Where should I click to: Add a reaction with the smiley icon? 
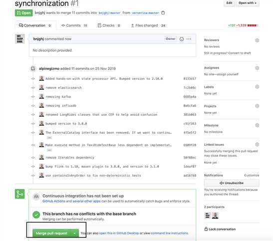(182, 39)
